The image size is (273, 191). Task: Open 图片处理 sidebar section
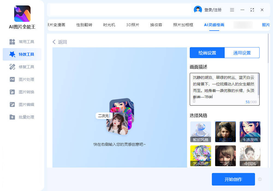(x=22, y=79)
